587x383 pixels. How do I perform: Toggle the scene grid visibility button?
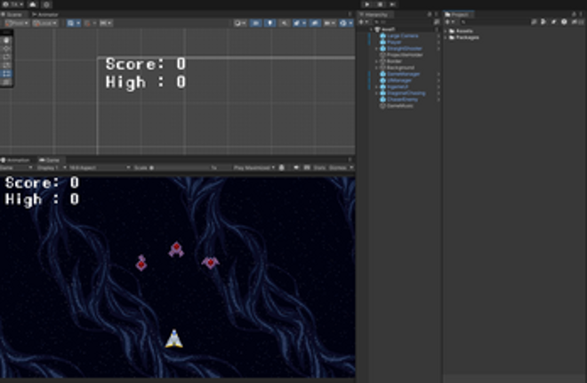pyautogui.click(x=73, y=23)
